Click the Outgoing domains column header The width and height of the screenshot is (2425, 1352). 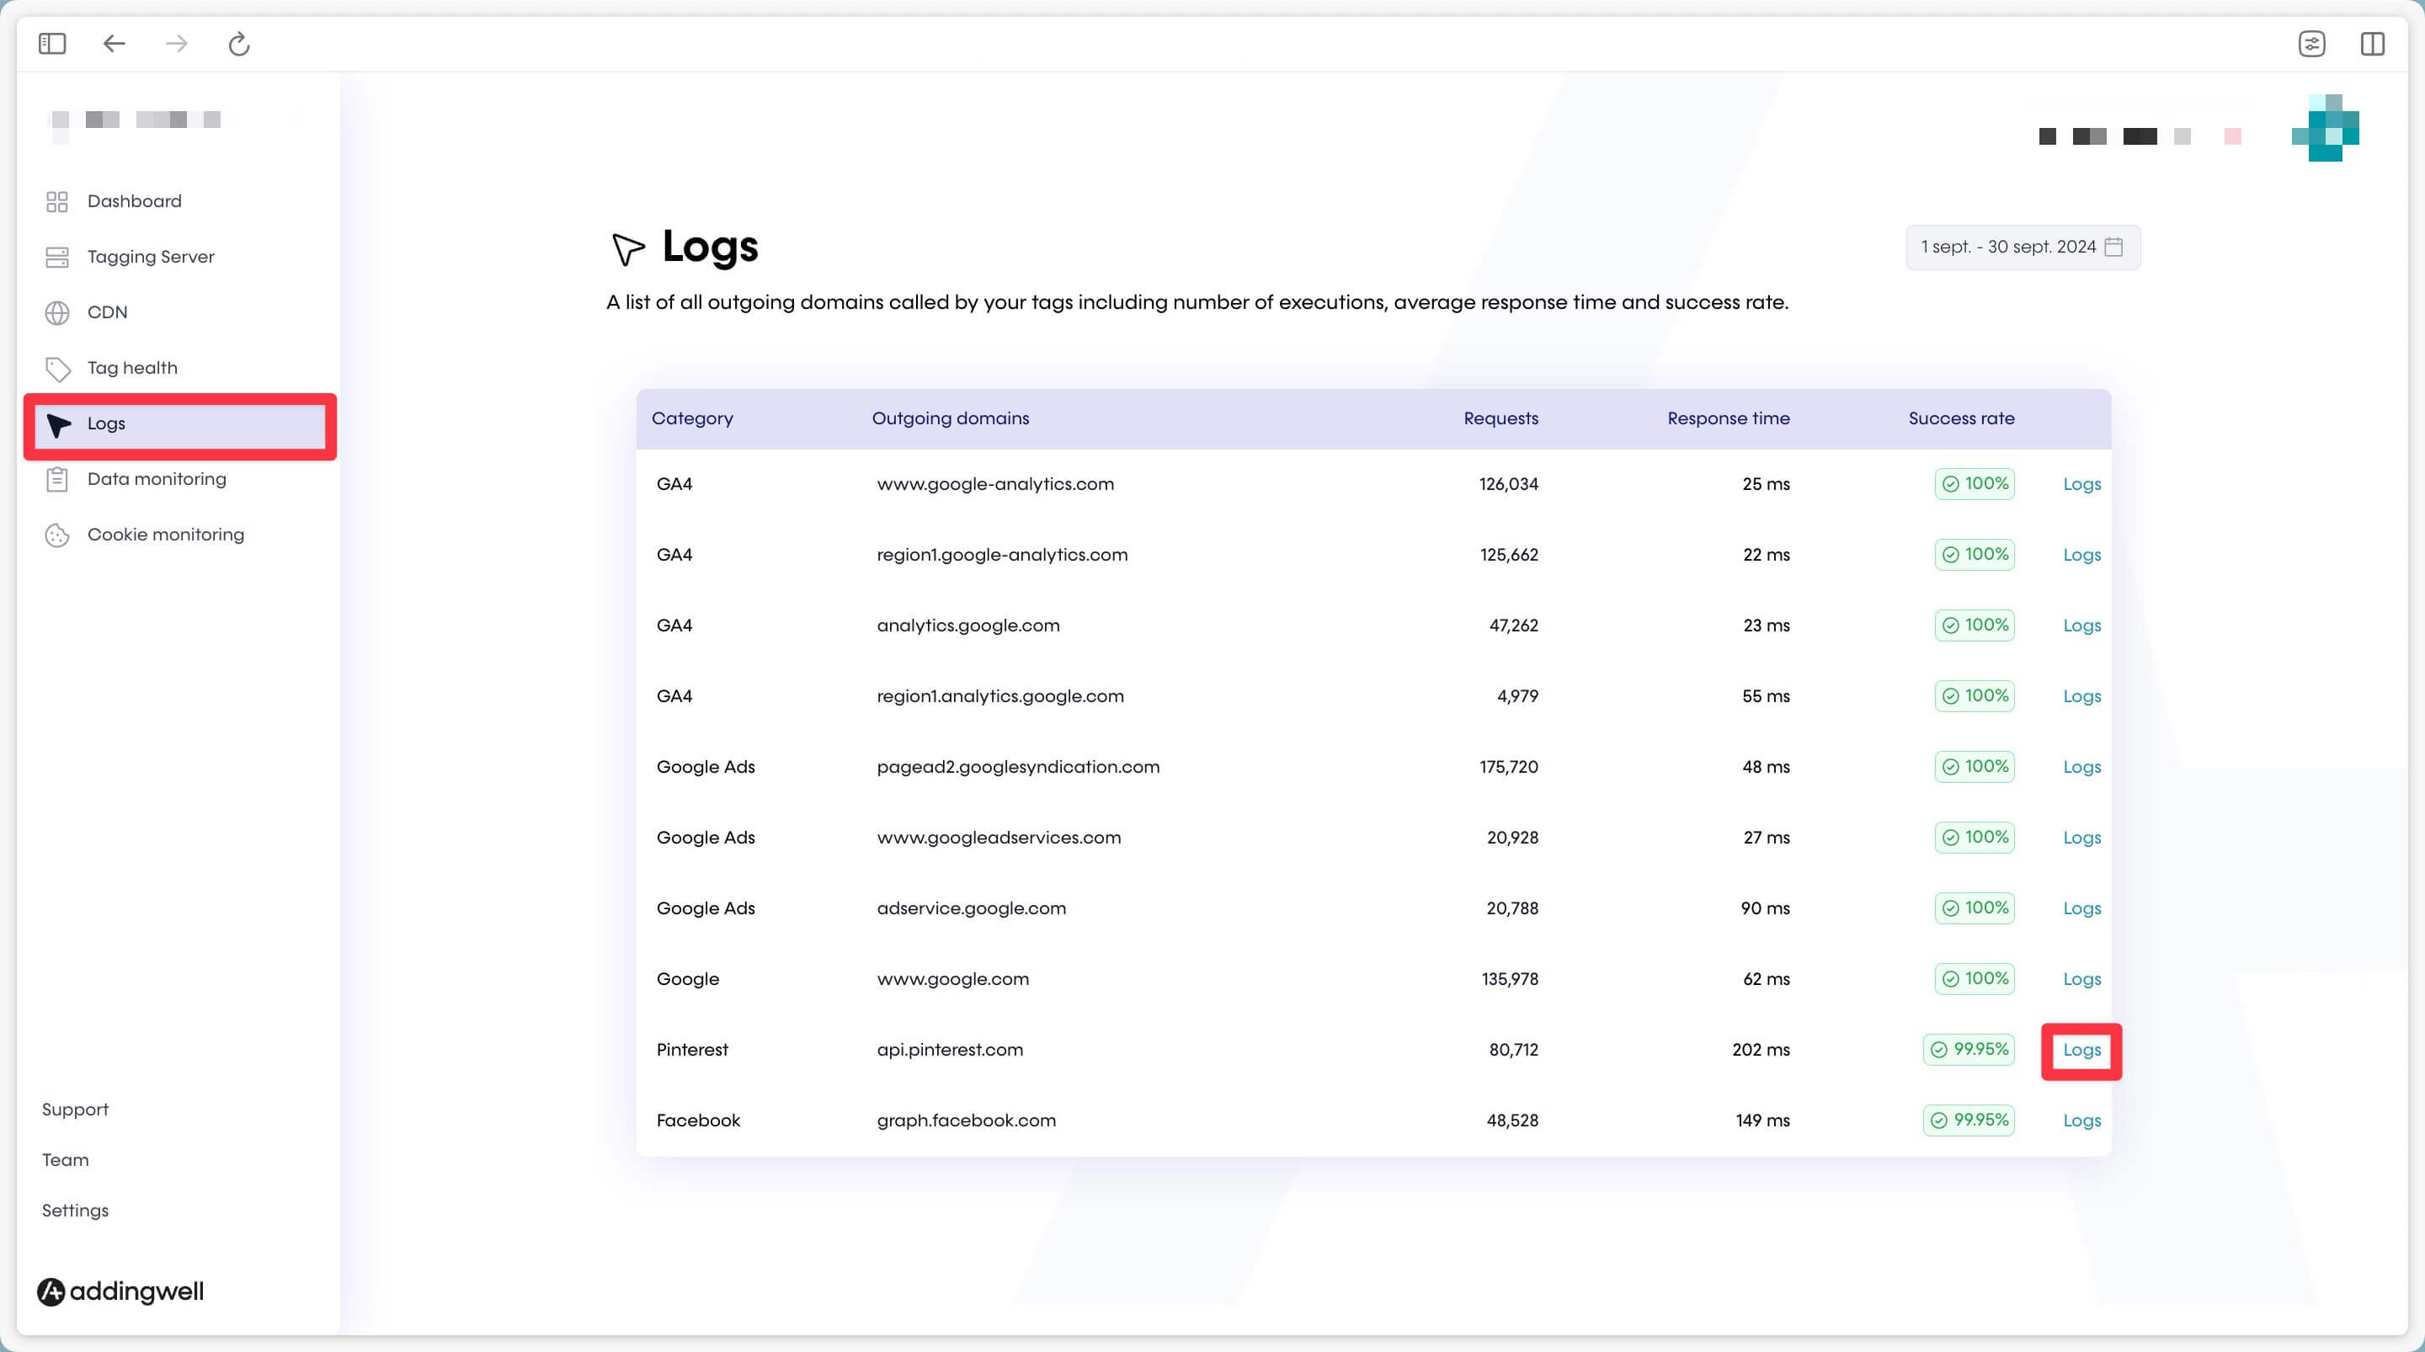[950, 418]
